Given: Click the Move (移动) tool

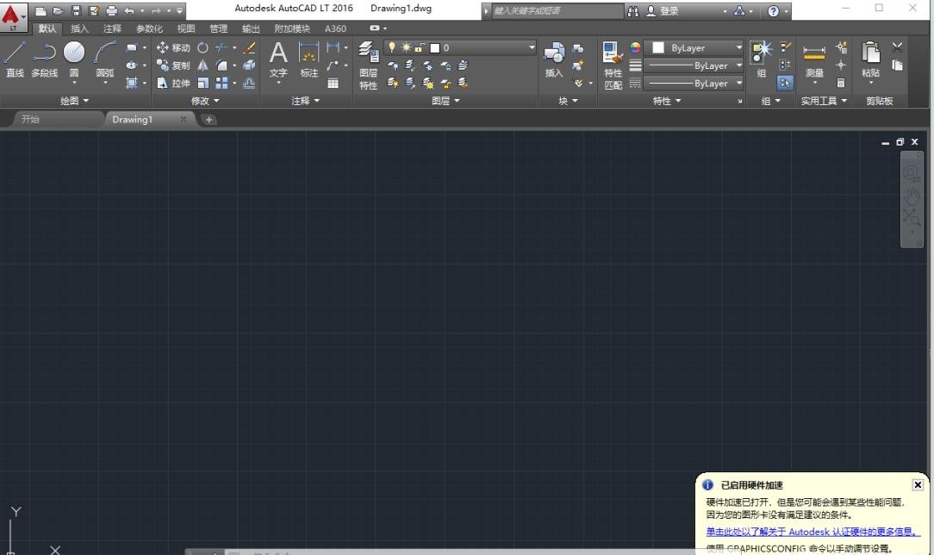Looking at the screenshot, I should [x=173, y=47].
